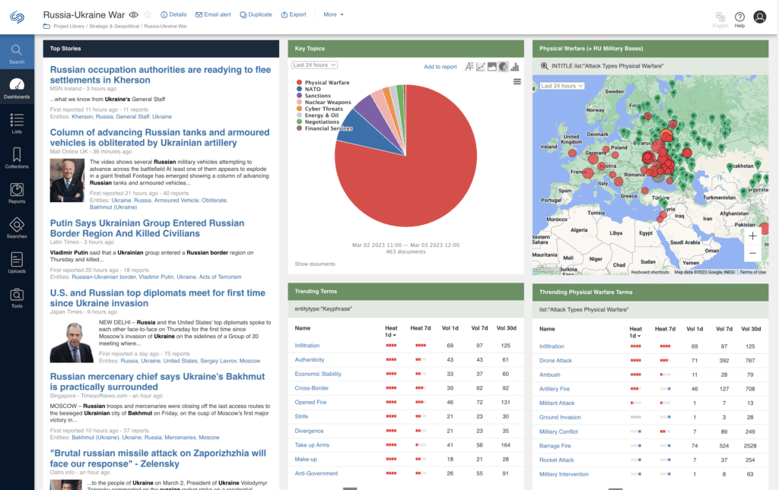Click the Bakhmut (Ukraine) entity in mercenary story
The image size is (779, 490).
tap(95, 438)
